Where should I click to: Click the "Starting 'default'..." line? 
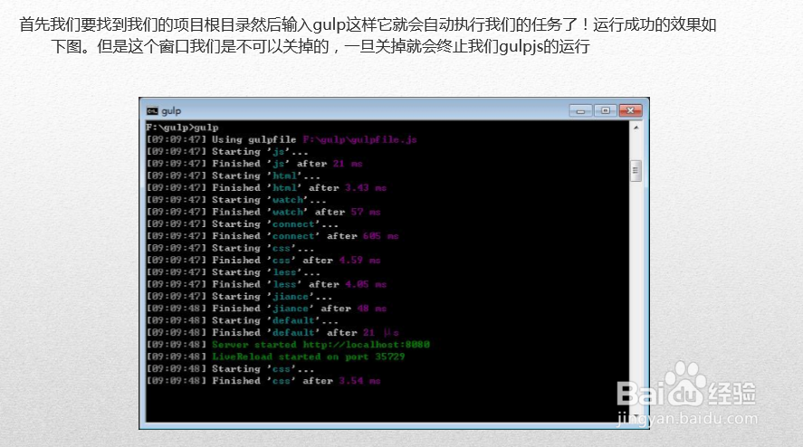point(243,320)
